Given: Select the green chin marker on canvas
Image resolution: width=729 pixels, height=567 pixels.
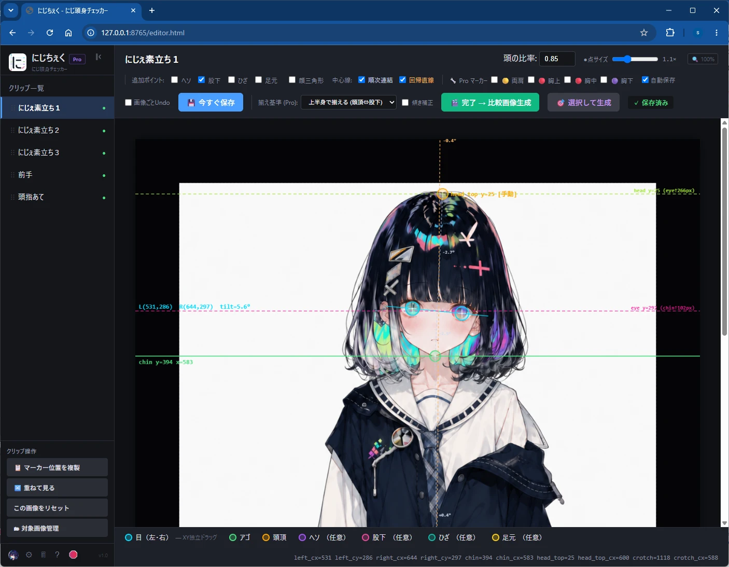Looking at the screenshot, I should (x=435, y=356).
